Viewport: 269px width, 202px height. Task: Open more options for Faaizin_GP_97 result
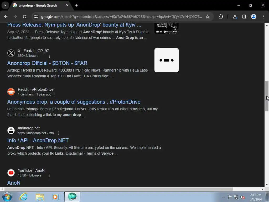(x=50, y=56)
